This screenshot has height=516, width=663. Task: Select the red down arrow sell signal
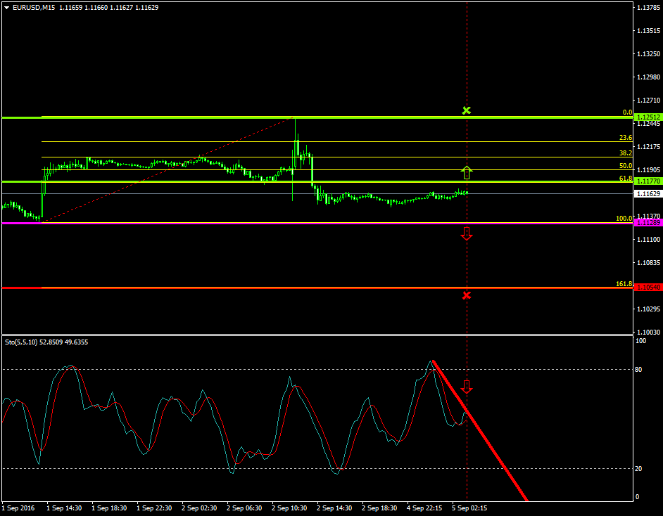467,232
